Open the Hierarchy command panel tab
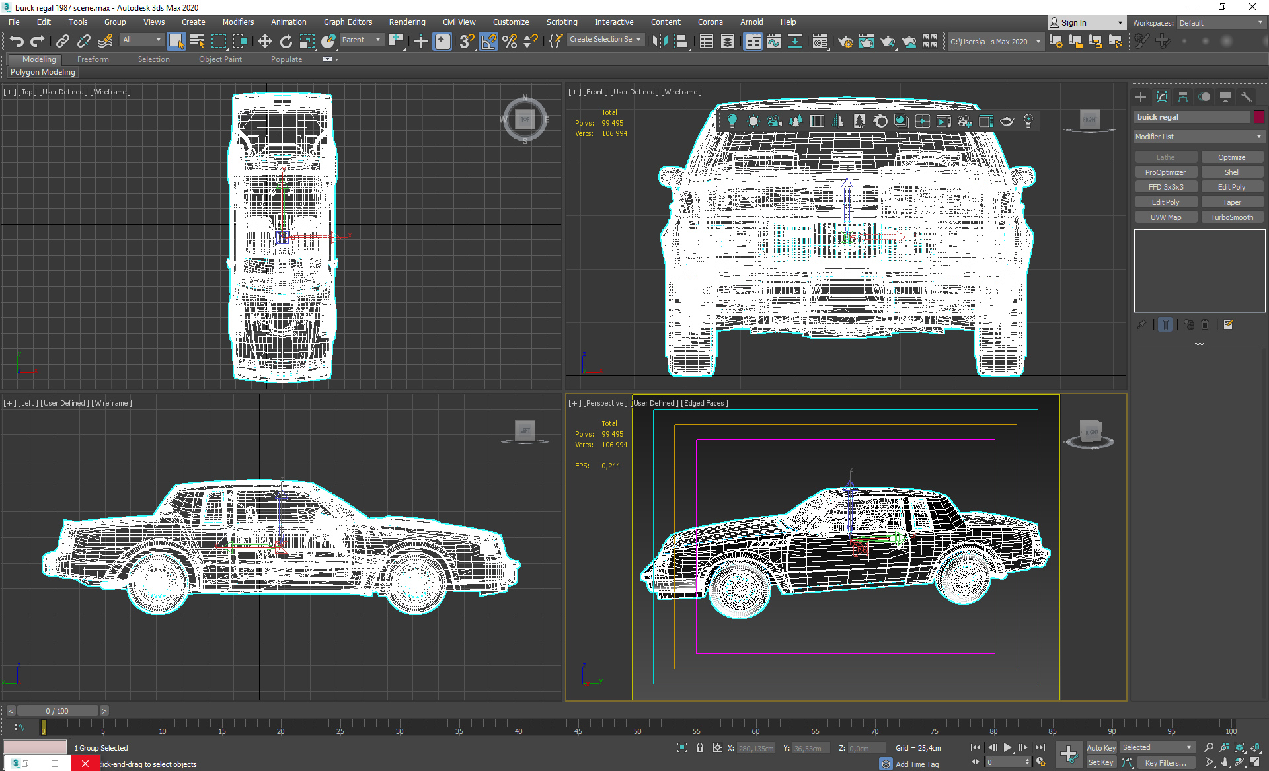Image resolution: width=1269 pixels, height=771 pixels. (x=1183, y=97)
